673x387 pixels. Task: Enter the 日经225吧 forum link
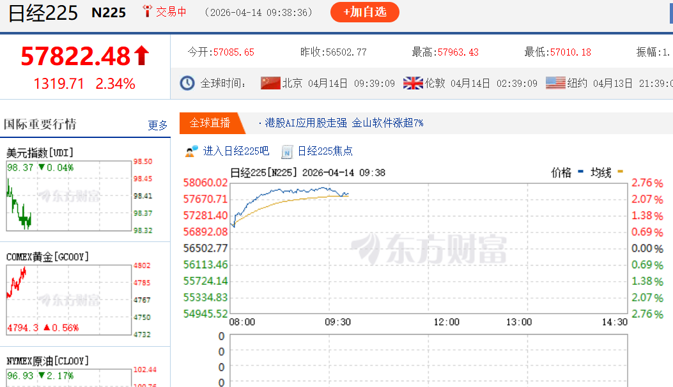(x=236, y=151)
